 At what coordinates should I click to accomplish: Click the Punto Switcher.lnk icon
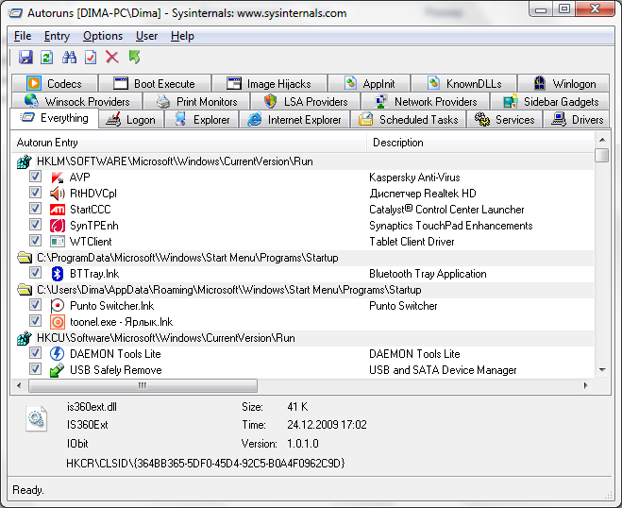[x=58, y=306]
